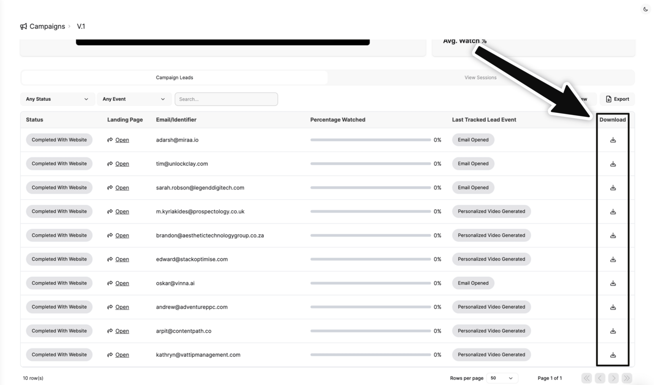Open landing page for arpit@contentpath.co
654x385 pixels.
point(118,331)
